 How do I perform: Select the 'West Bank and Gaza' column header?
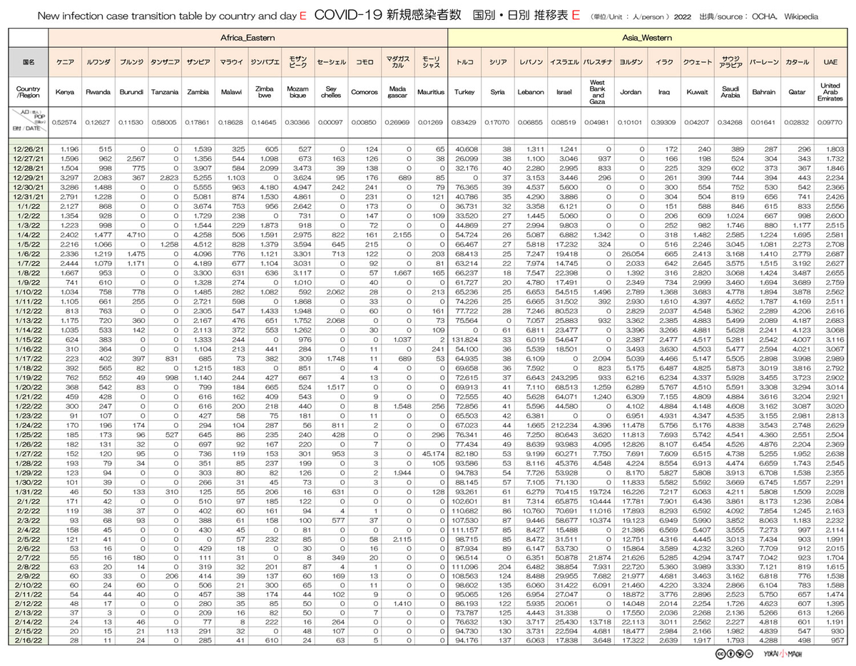pyautogui.click(x=598, y=92)
